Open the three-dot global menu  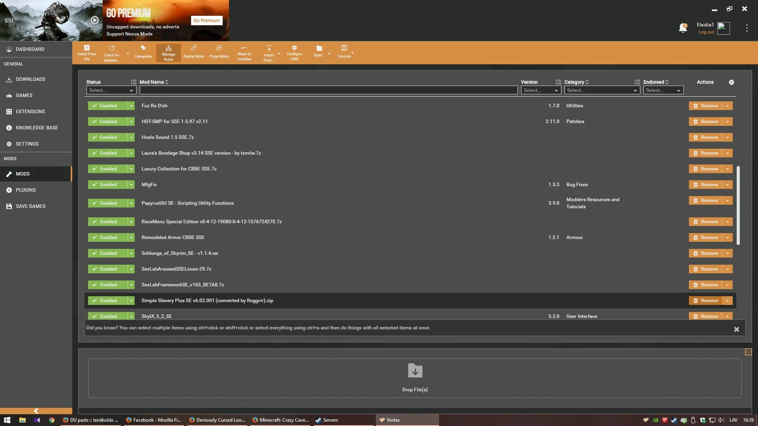tap(747, 28)
